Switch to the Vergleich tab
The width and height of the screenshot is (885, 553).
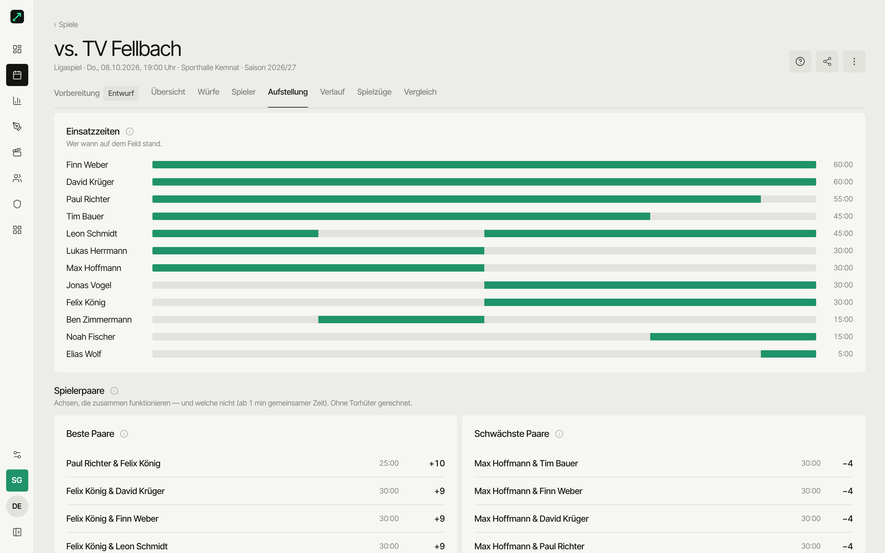pyautogui.click(x=420, y=92)
